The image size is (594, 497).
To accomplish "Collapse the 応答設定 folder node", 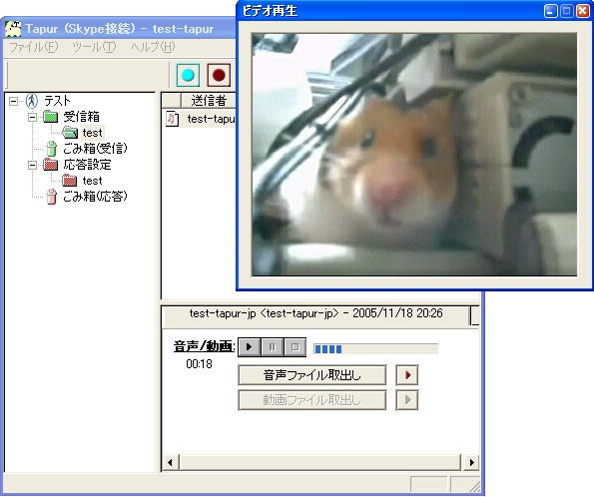I will (33, 165).
